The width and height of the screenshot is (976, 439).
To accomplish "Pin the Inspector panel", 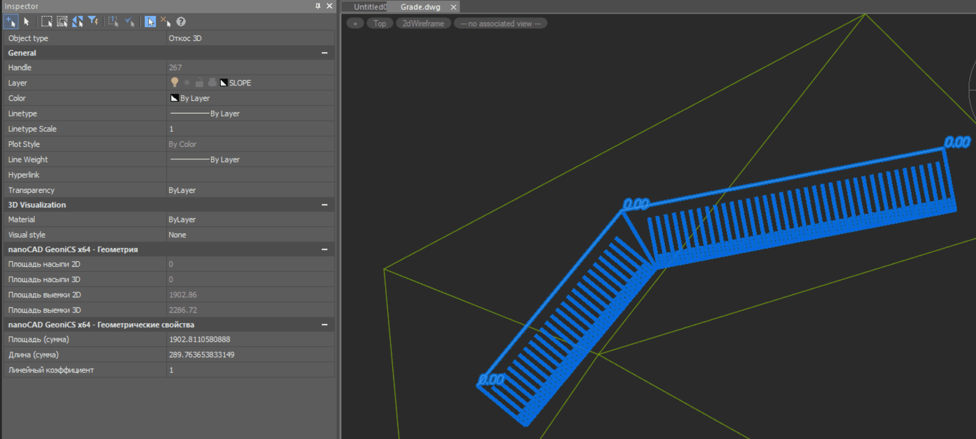I will pyautogui.click(x=317, y=6).
